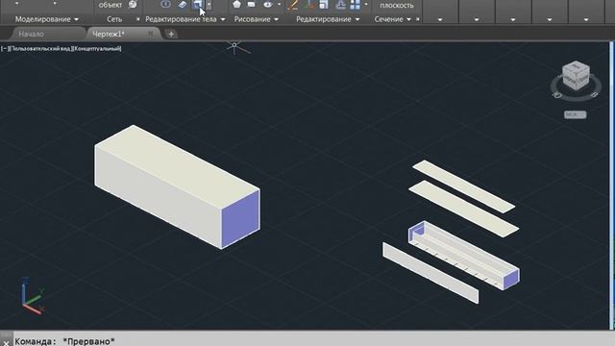This screenshot has width=615, height=346.
Task: Click the orange line icon in Редактирование
Action: coord(292,4)
